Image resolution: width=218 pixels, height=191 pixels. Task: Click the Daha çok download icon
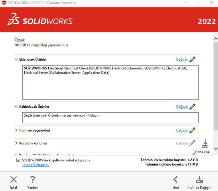(x=205, y=144)
